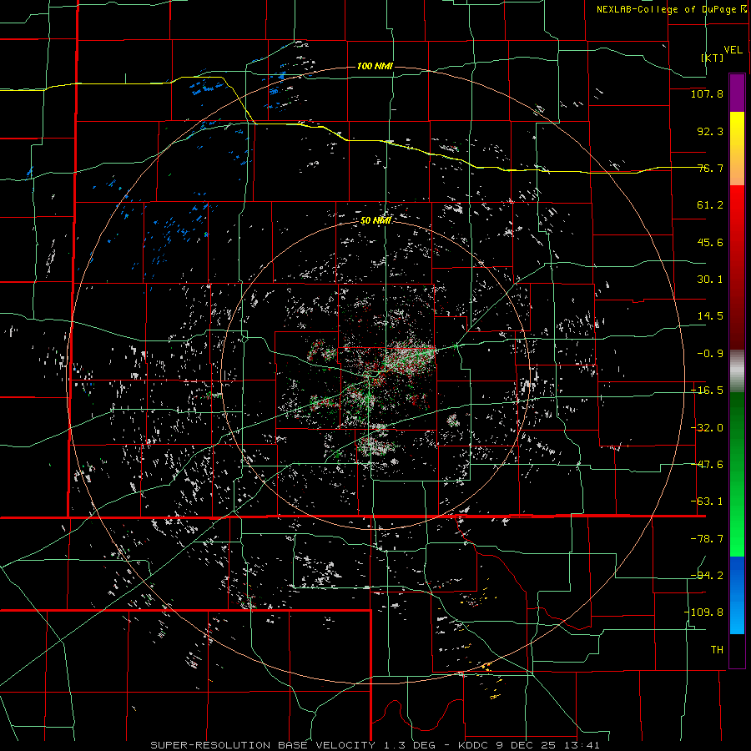
Task: Click the -47.6 velocity scale value
Action: [x=707, y=465]
